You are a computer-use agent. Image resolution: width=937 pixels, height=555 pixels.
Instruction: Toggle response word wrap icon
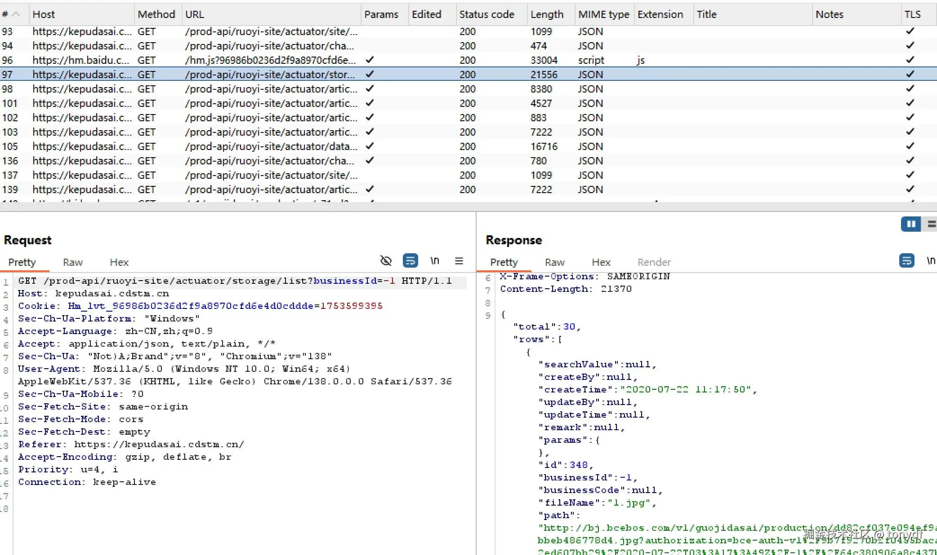click(x=906, y=261)
